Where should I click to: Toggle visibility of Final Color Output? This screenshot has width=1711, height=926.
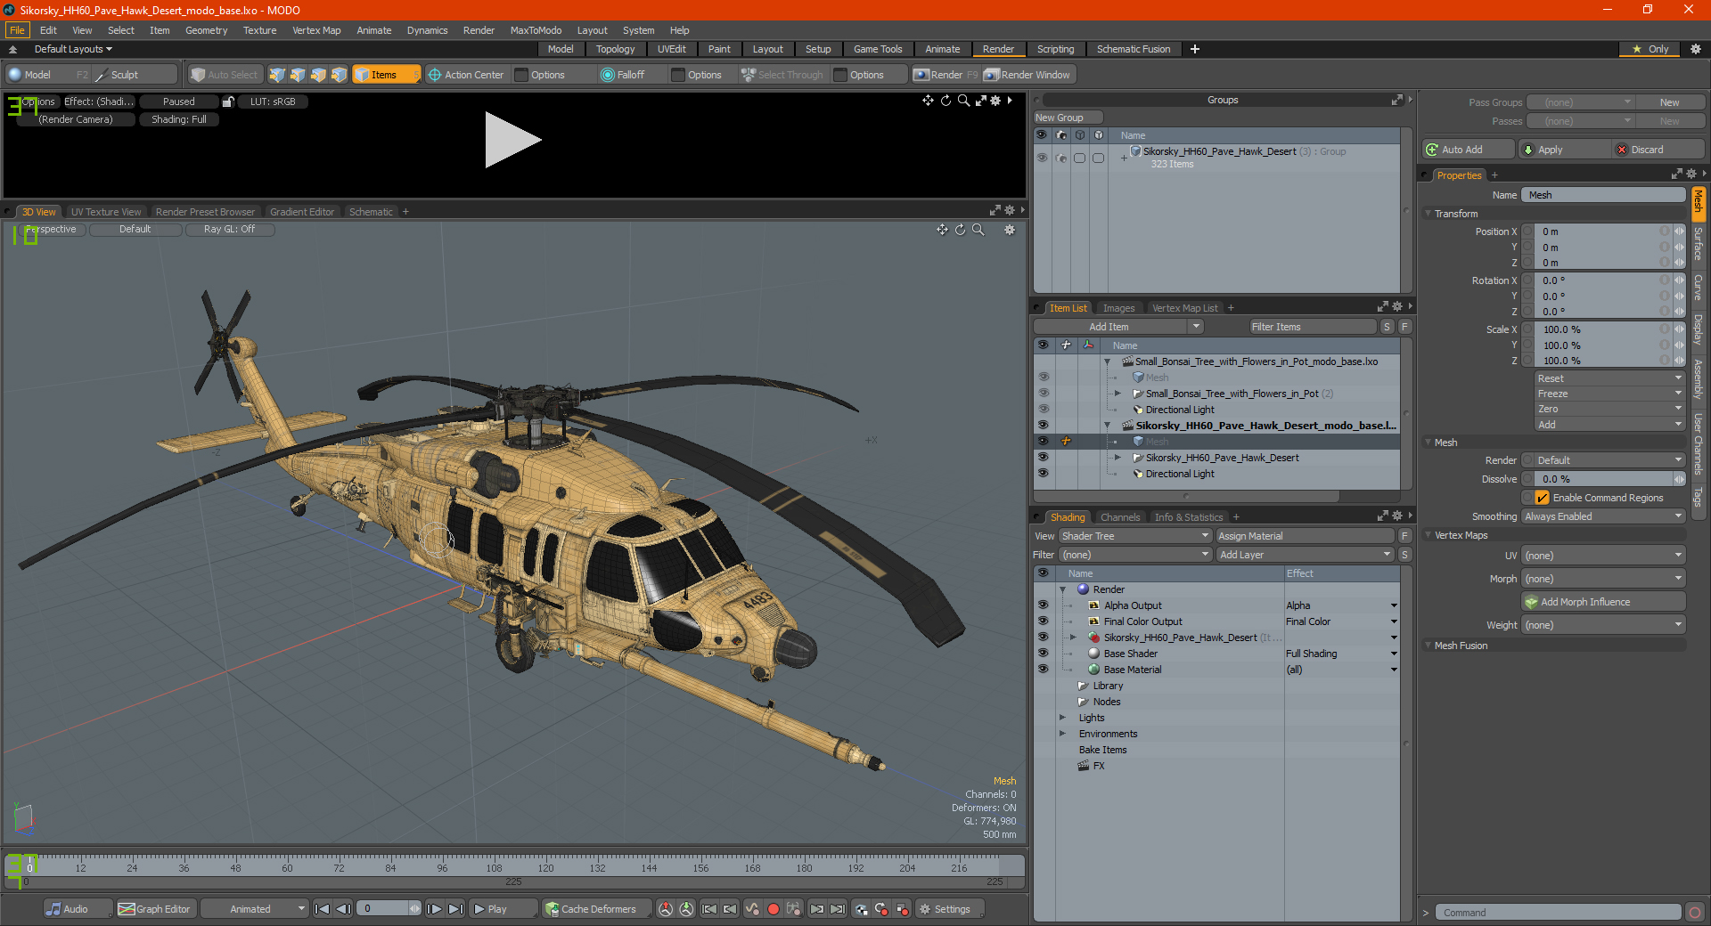point(1043,621)
